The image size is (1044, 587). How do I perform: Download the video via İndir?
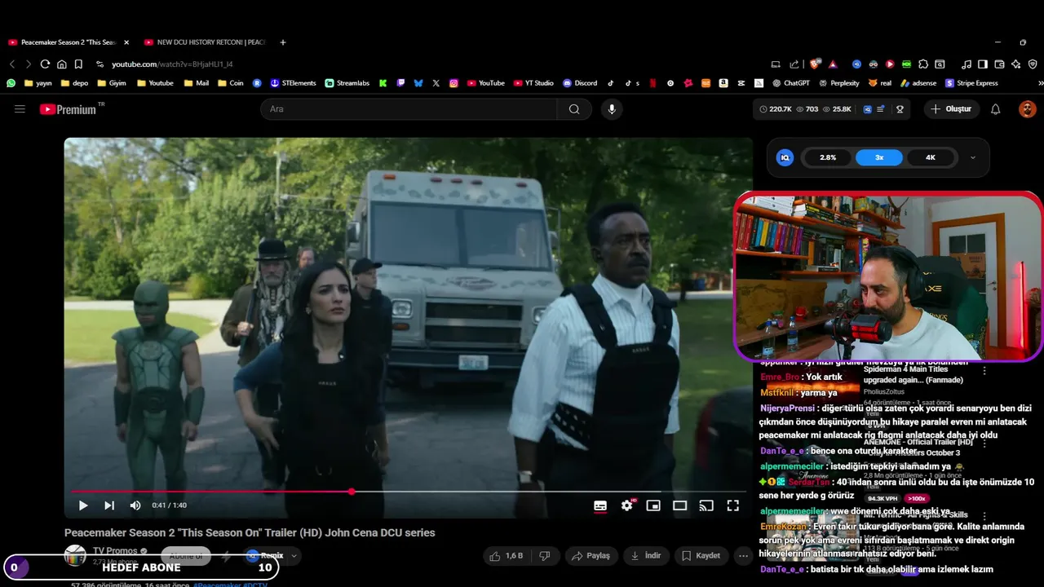click(646, 556)
